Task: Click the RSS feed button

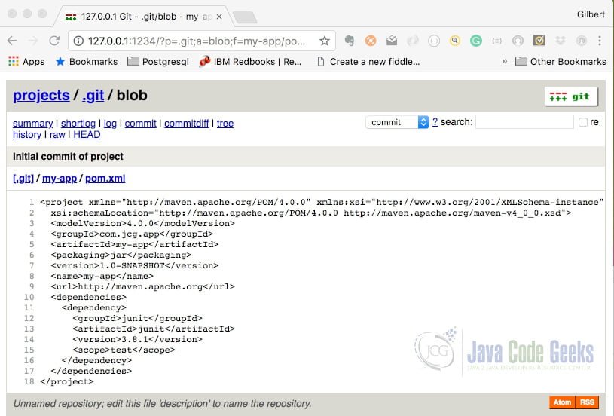Action: tap(587, 402)
